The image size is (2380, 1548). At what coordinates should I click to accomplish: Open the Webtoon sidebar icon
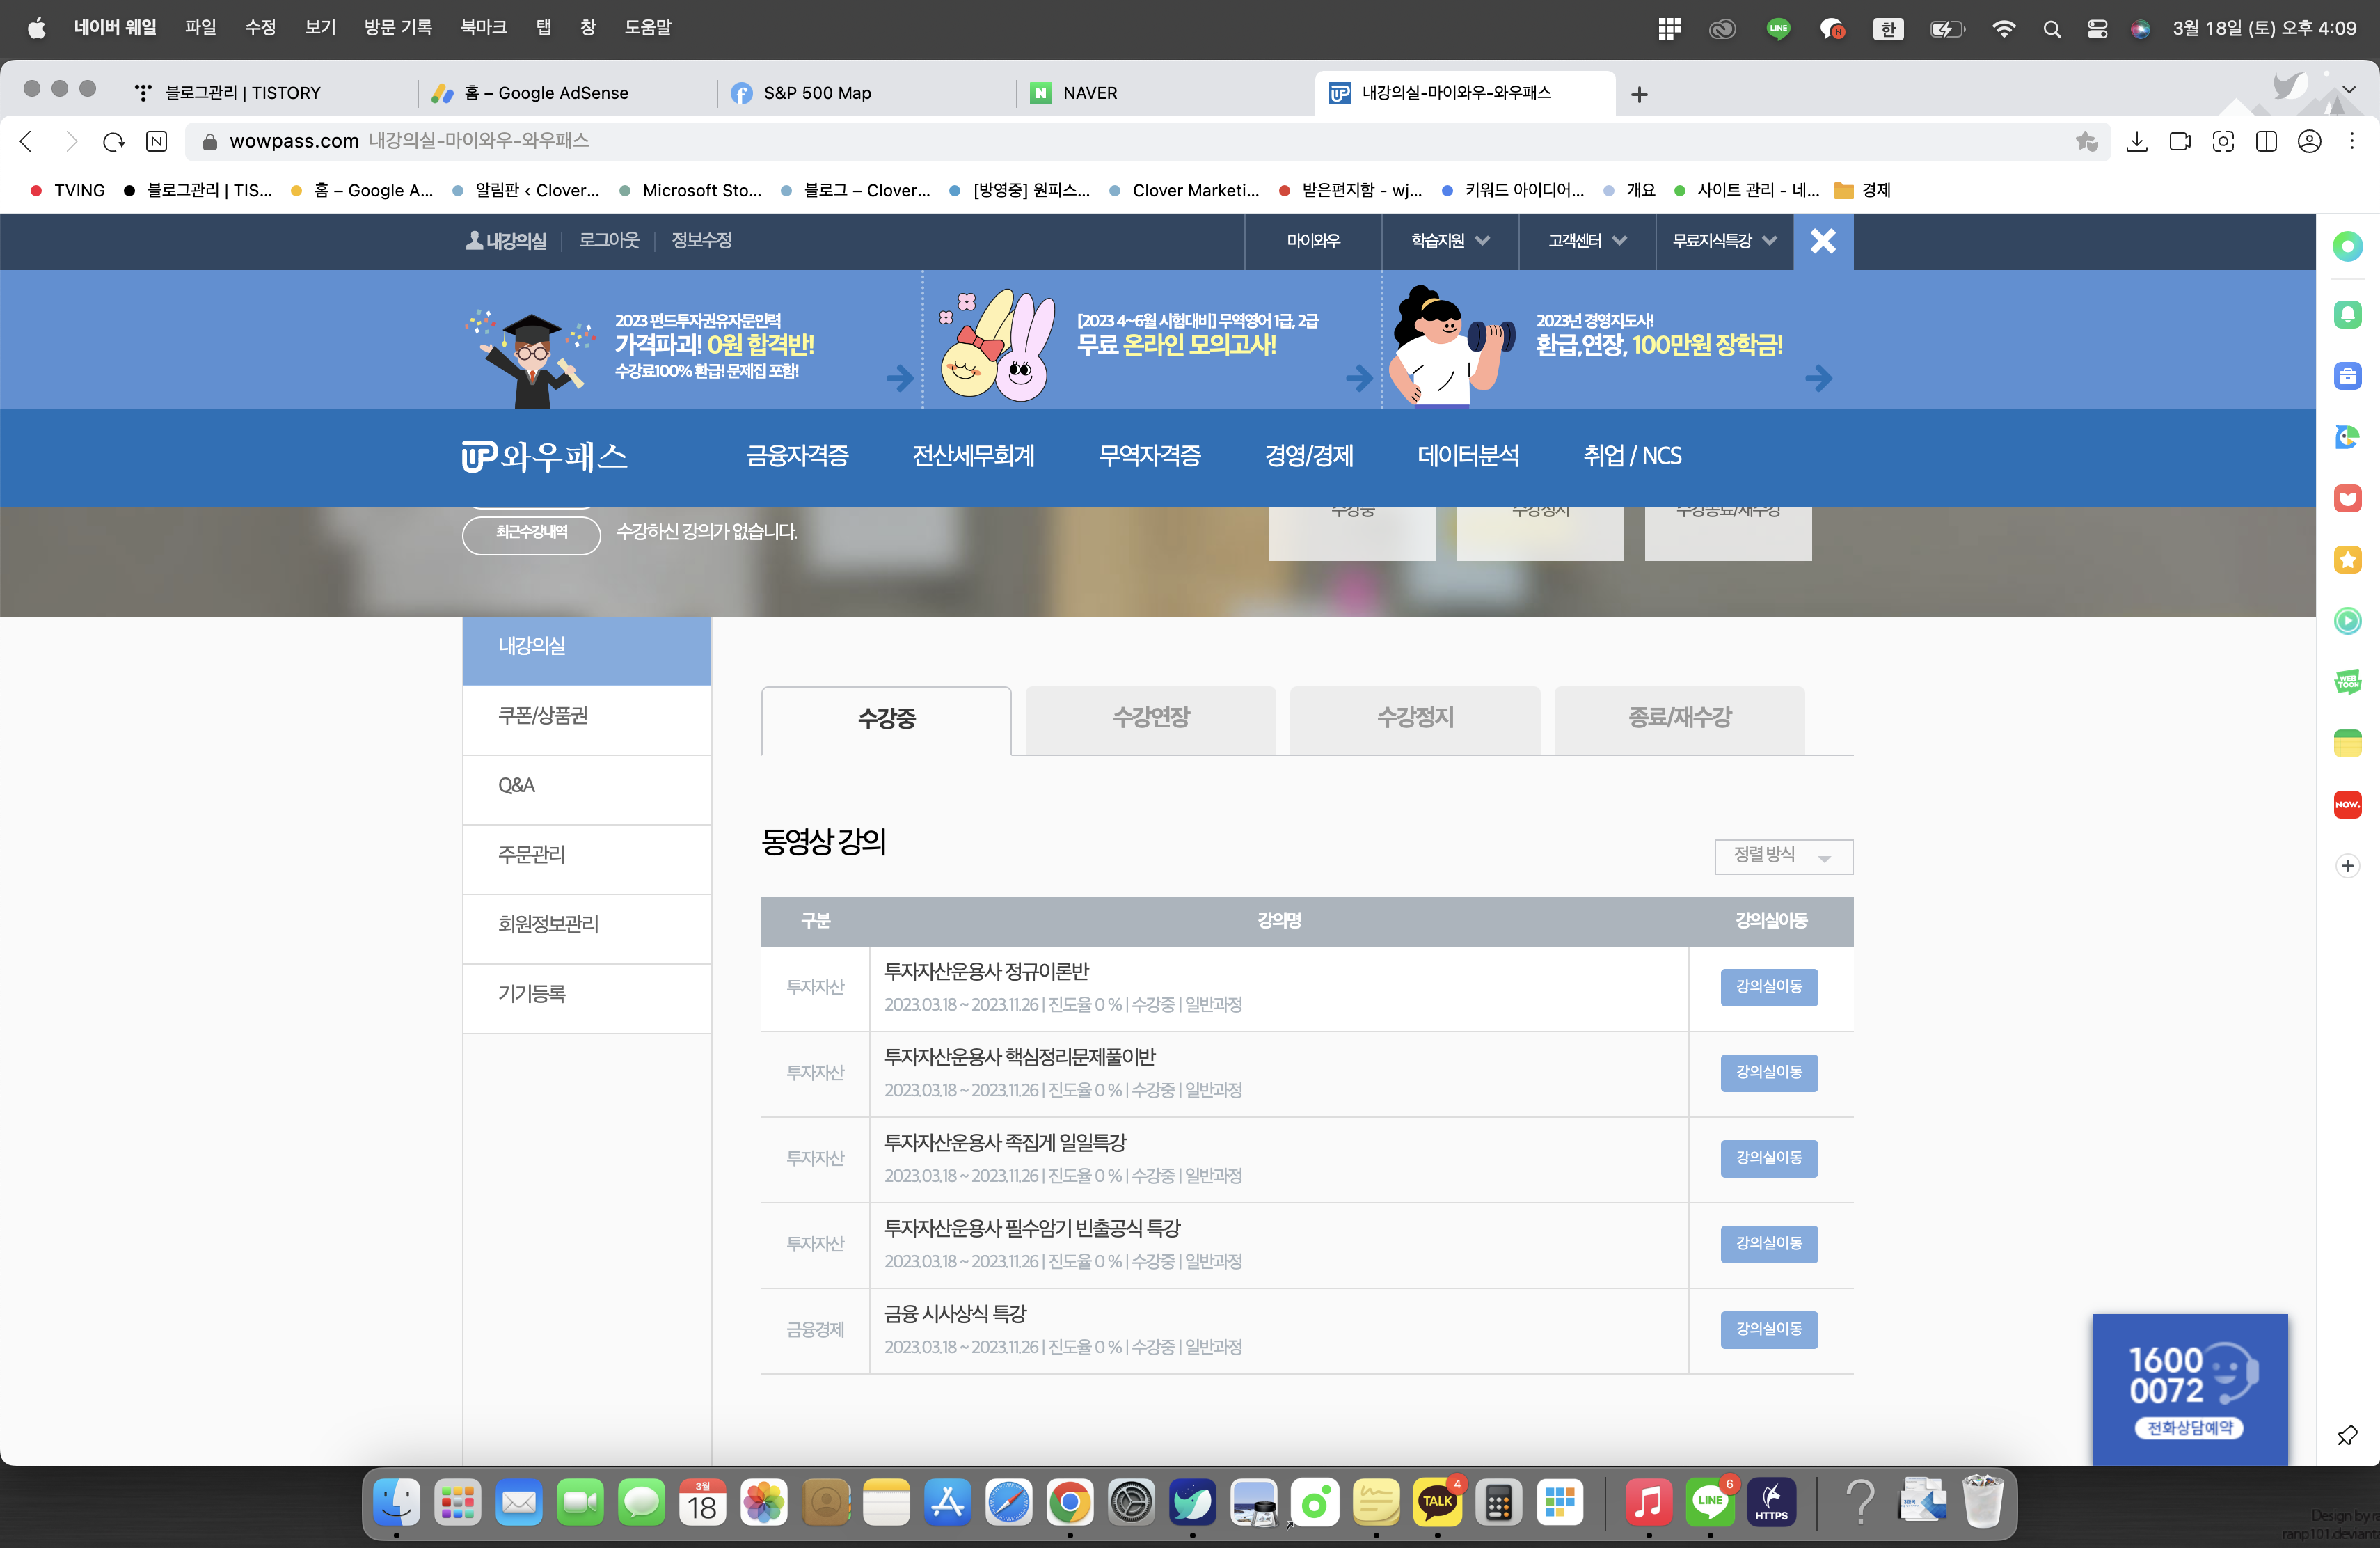[x=2347, y=682]
